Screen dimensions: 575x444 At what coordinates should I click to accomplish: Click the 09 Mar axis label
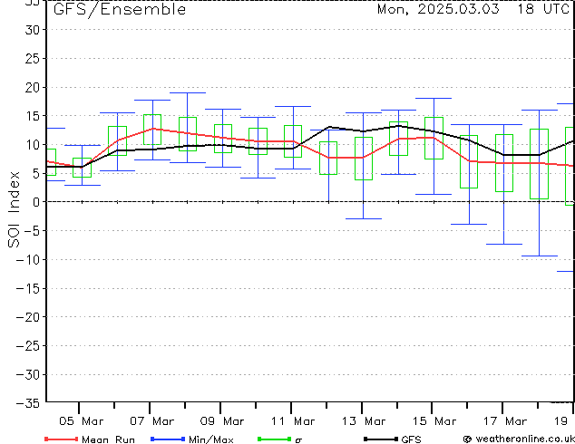pyautogui.click(x=222, y=421)
